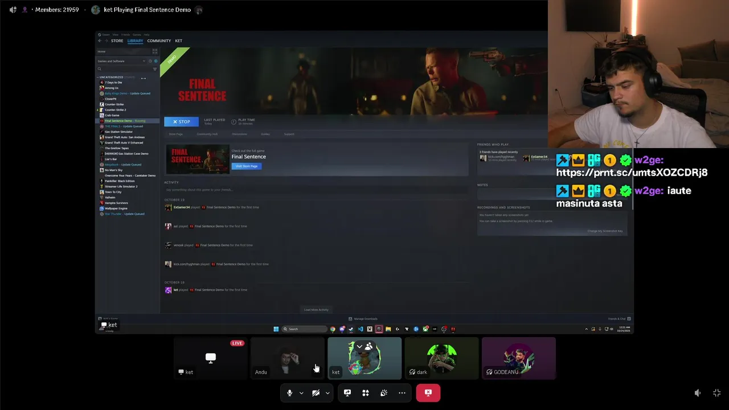Select ket's LIVE stream tile
Image resolution: width=729 pixels, height=410 pixels.
pos(211,358)
